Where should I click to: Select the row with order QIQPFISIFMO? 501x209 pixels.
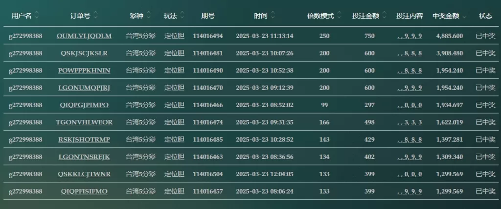[x=251, y=191]
